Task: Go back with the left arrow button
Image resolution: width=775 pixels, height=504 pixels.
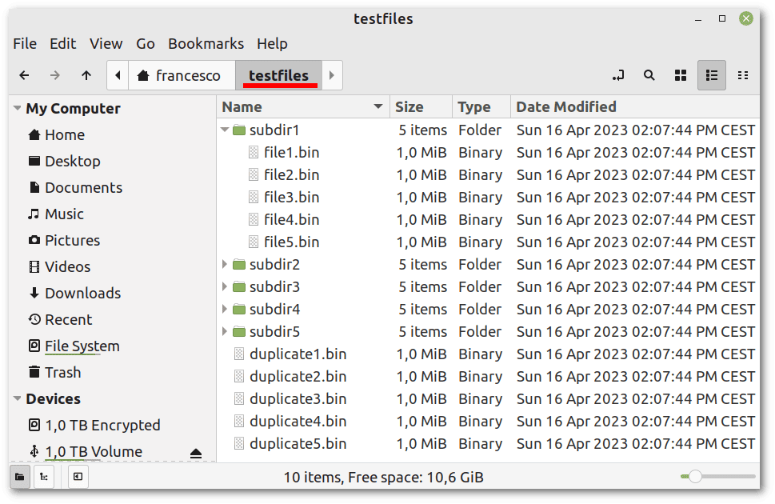Action: 24,75
